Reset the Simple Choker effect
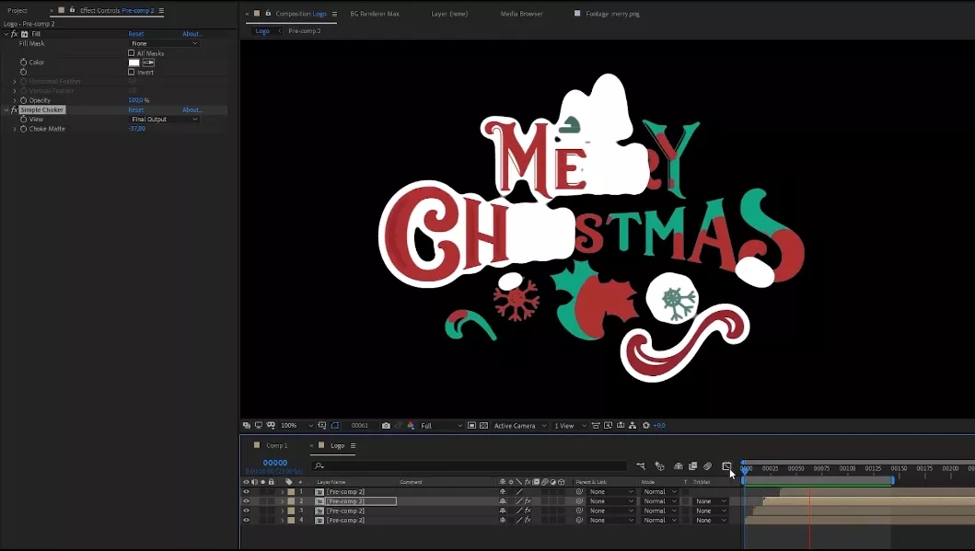Image resolution: width=975 pixels, height=551 pixels. (136, 110)
